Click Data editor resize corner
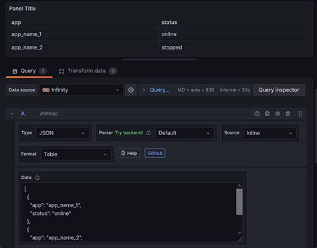The height and width of the screenshot is (248, 317). 240,239
